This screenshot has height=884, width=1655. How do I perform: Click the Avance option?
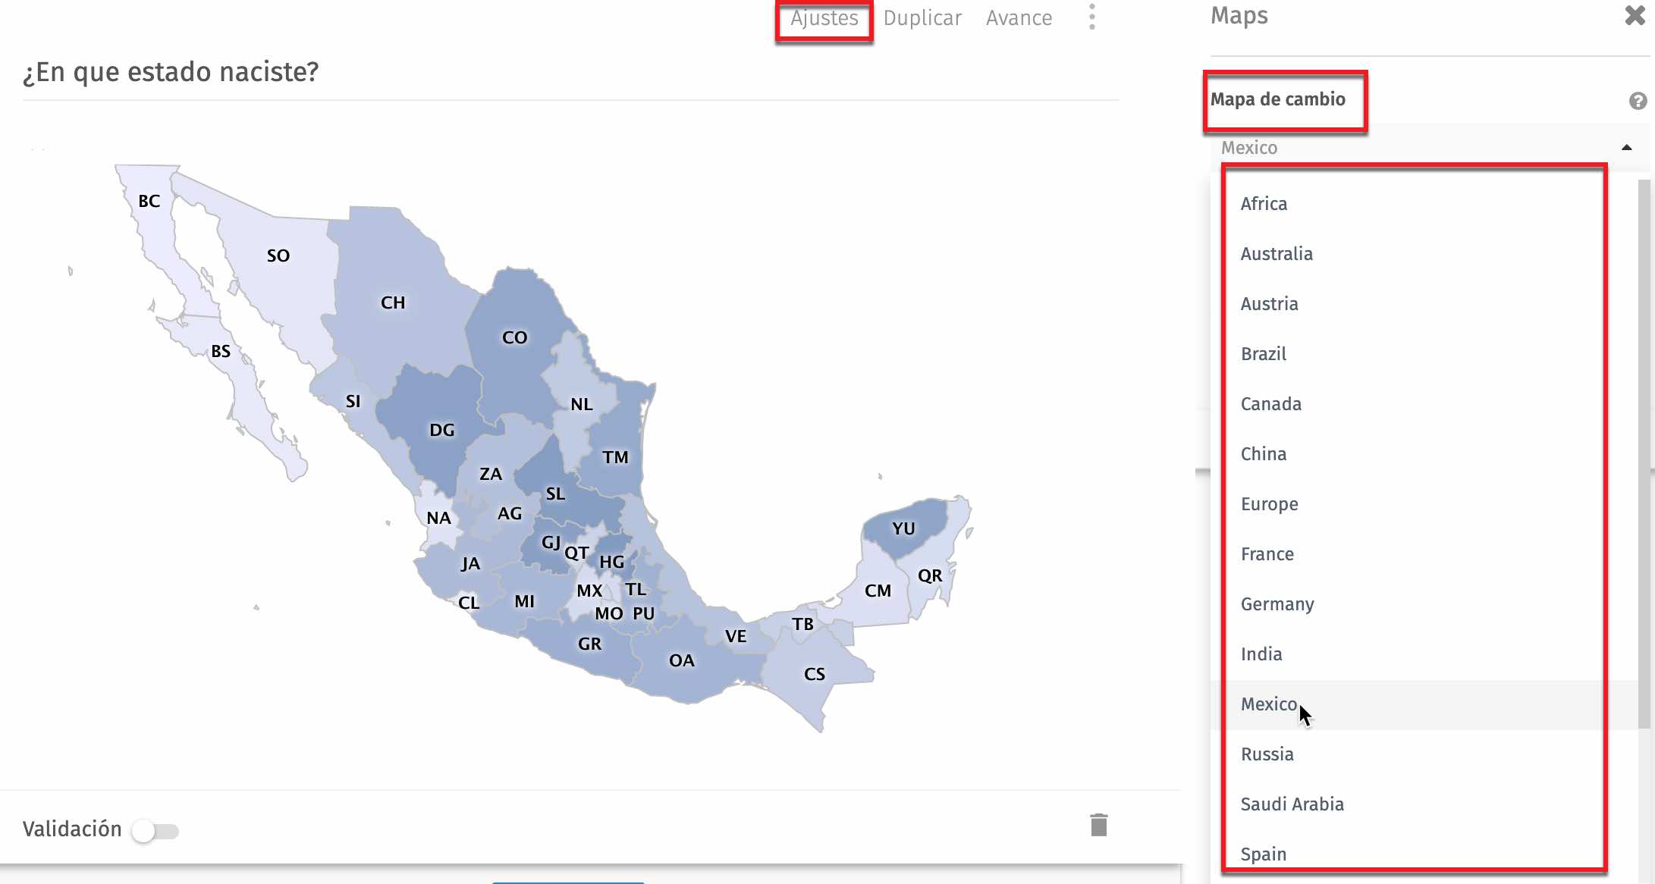1019,17
